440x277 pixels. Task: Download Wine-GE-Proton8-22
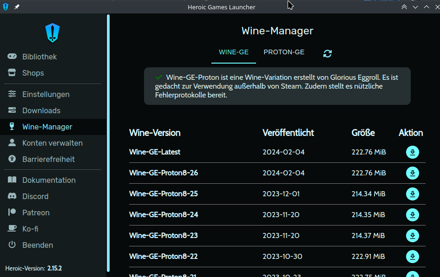point(412,257)
